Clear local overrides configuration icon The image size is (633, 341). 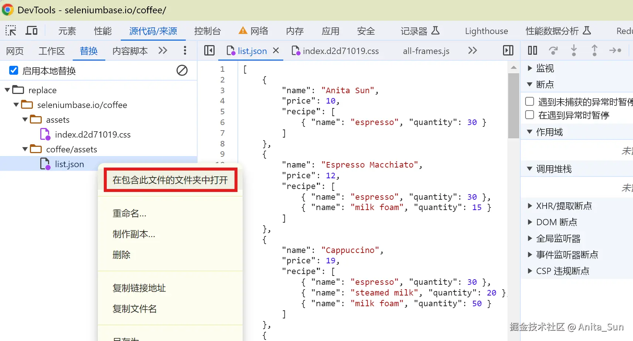tap(182, 70)
